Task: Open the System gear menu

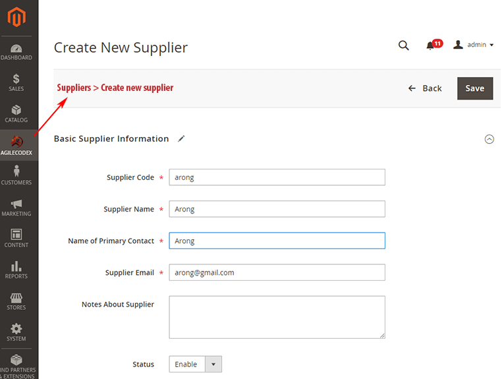Action: pyautogui.click(x=16, y=332)
